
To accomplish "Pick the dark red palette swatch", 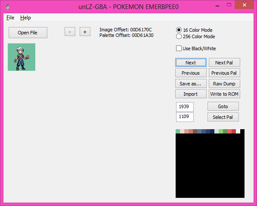I will pyautogui.click(x=234, y=131).
